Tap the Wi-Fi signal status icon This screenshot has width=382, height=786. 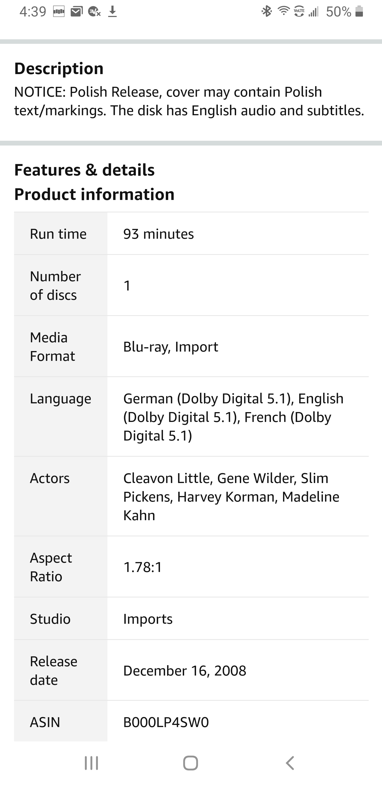click(x=284, y=11)
